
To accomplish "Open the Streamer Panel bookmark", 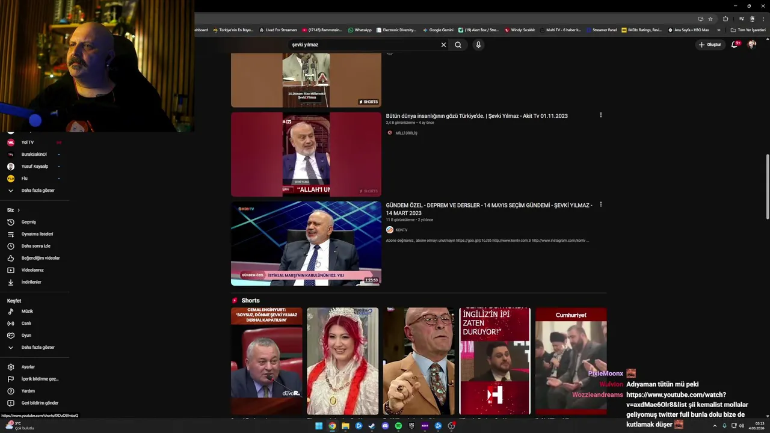I will [x=600, y=30].
